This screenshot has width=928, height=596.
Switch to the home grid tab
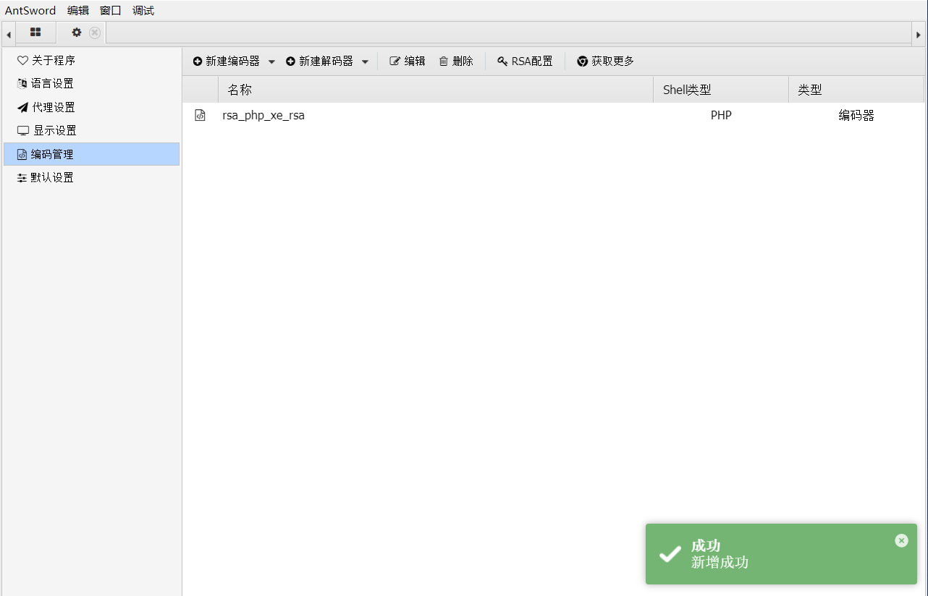pos(35,33)
